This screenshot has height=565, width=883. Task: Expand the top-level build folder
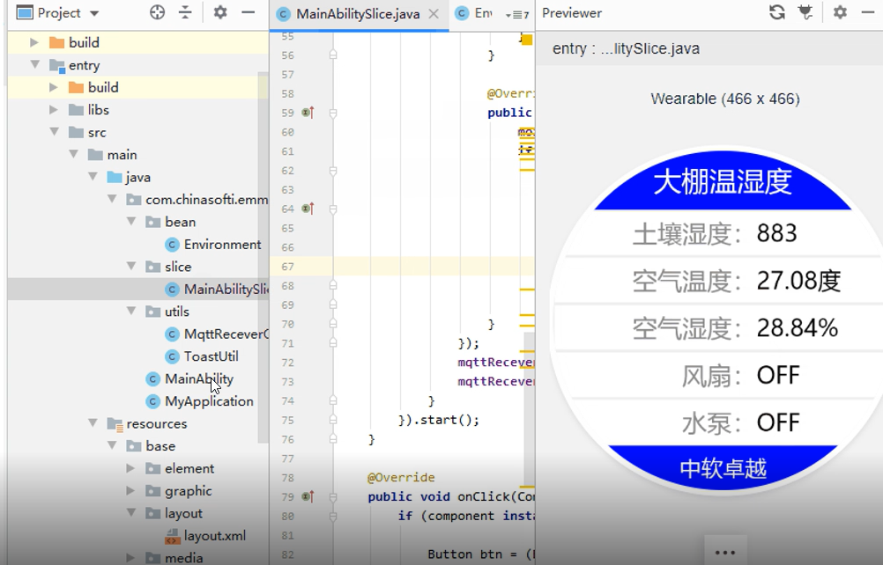click(x=33, y=42)
